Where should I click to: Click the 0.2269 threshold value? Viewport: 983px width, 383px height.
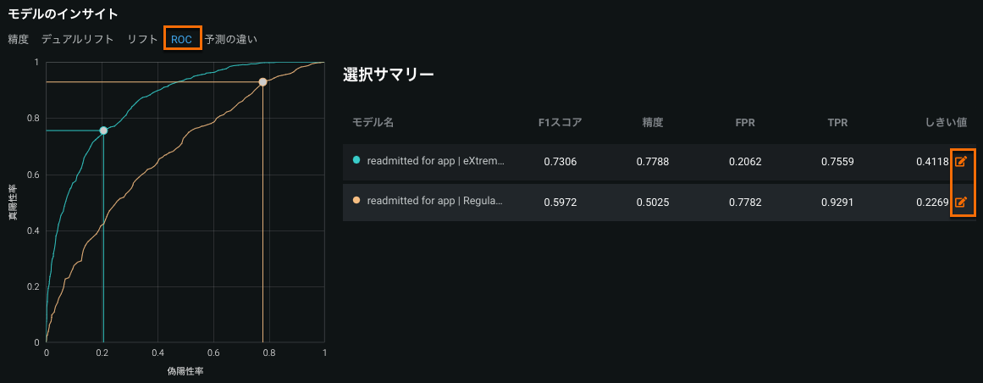(x=932, y=202)
